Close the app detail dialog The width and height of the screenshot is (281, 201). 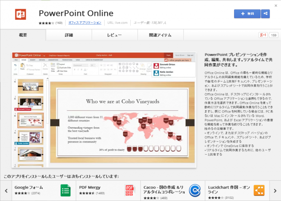click(276, 5)
